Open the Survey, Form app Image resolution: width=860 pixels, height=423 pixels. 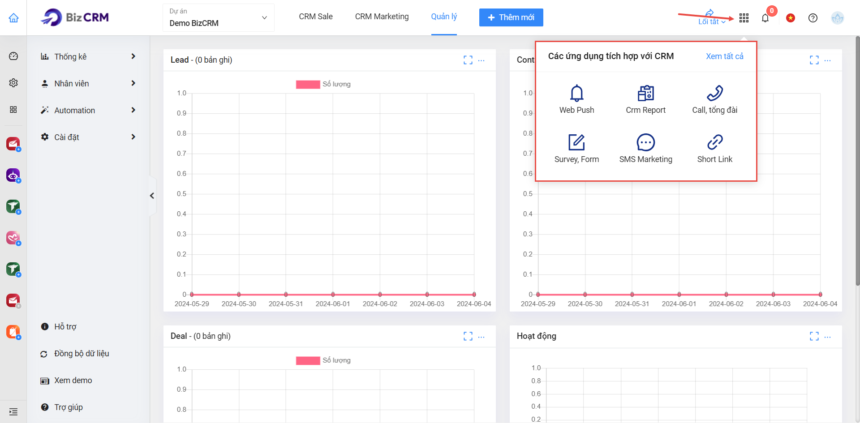coord(576,148)
